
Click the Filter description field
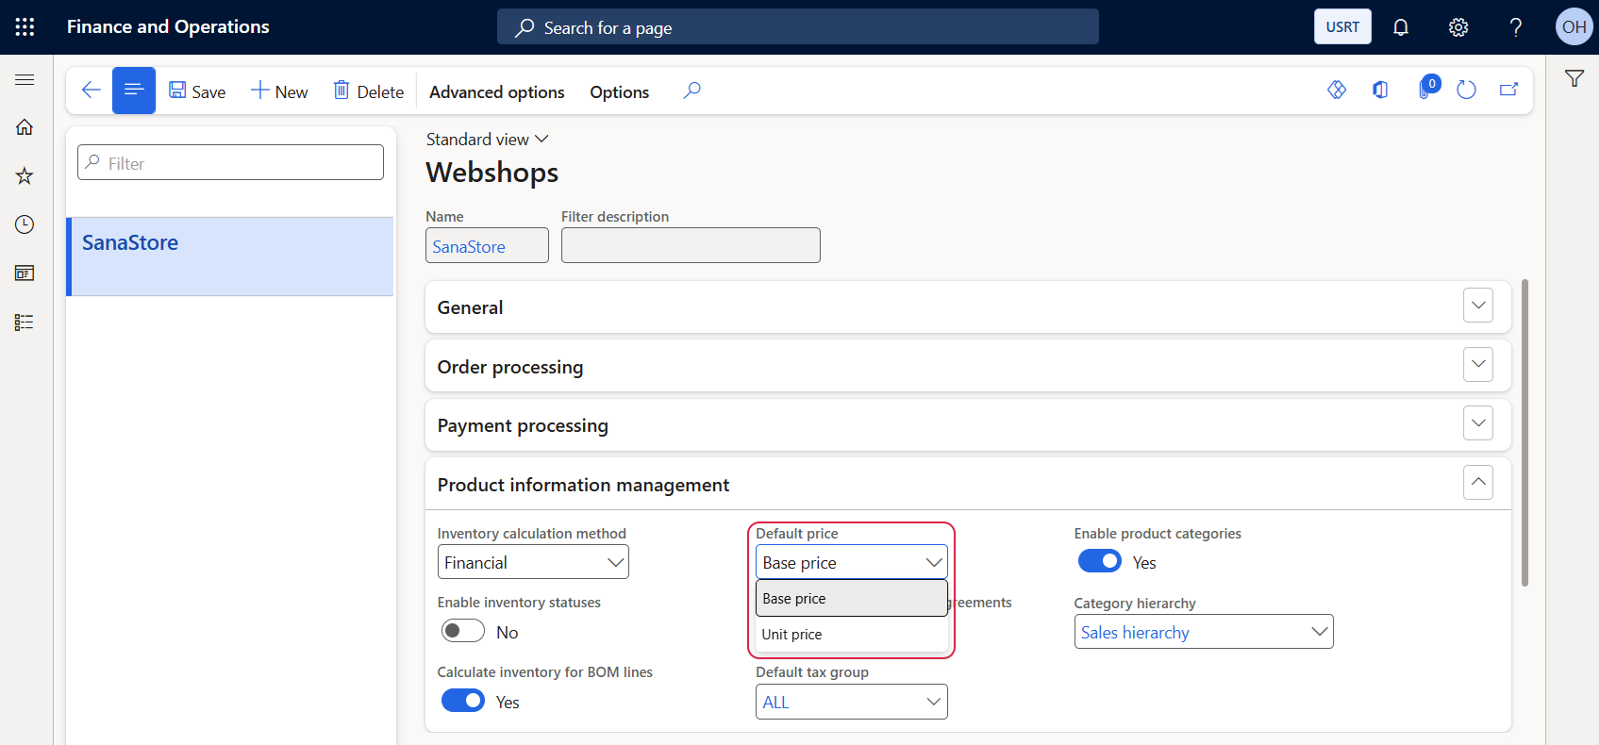click(x=691, y=245)
